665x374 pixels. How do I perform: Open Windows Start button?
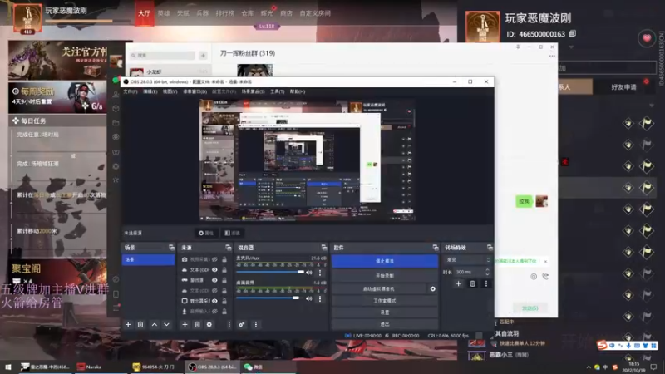coord(8,367)
